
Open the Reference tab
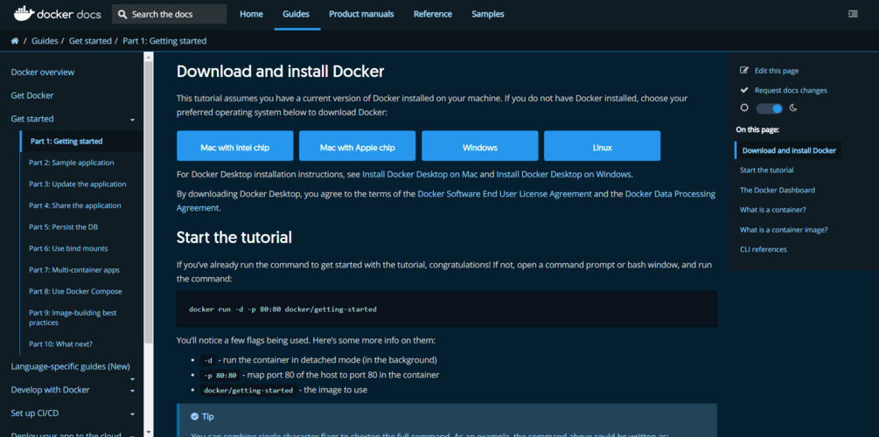[433, 14]
